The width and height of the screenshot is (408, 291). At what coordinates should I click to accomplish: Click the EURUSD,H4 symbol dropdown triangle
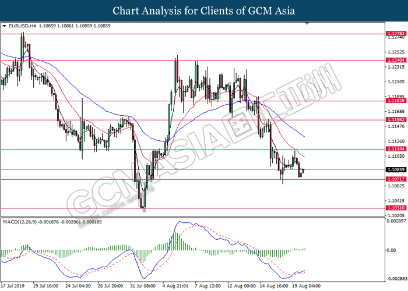(4, 26)
